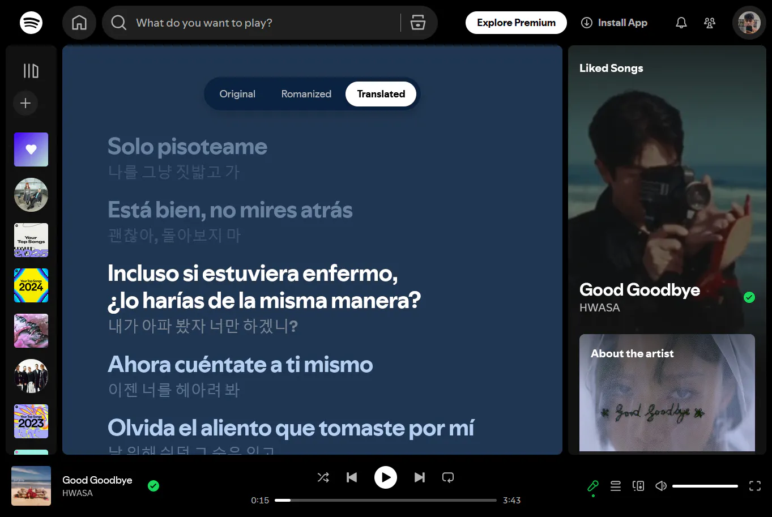
Task: Skip to the previous track
Action: (352, 477)
